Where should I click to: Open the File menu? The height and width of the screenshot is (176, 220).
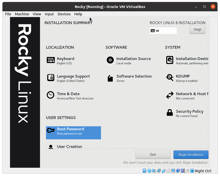point(8,14)
